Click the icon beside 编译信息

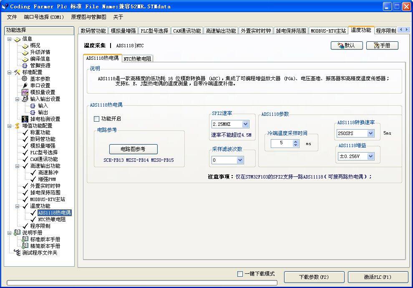click(x=25, y=59)
